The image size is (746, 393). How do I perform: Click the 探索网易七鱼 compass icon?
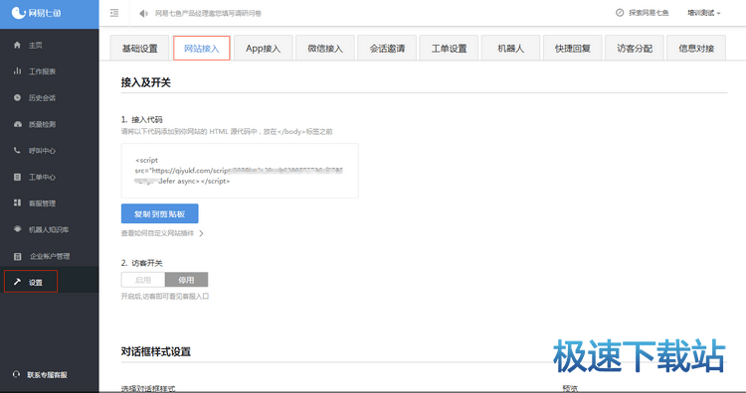[620, 13]
